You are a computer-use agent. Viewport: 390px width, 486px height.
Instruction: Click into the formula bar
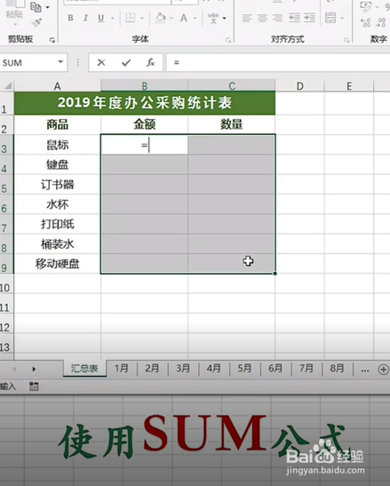pyautogui.click(x=278, y=63)
